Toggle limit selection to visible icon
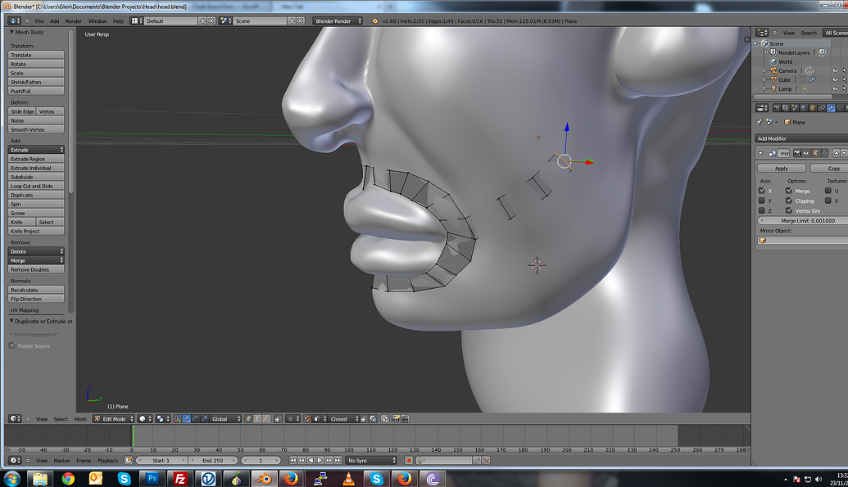This screenshot has width=848, height=487. click(278, 419)
